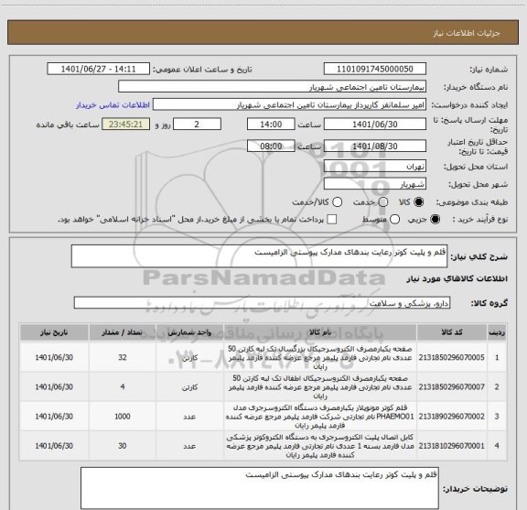Click the تعداد / مقدار column header
527x510 pixels.
123,332
